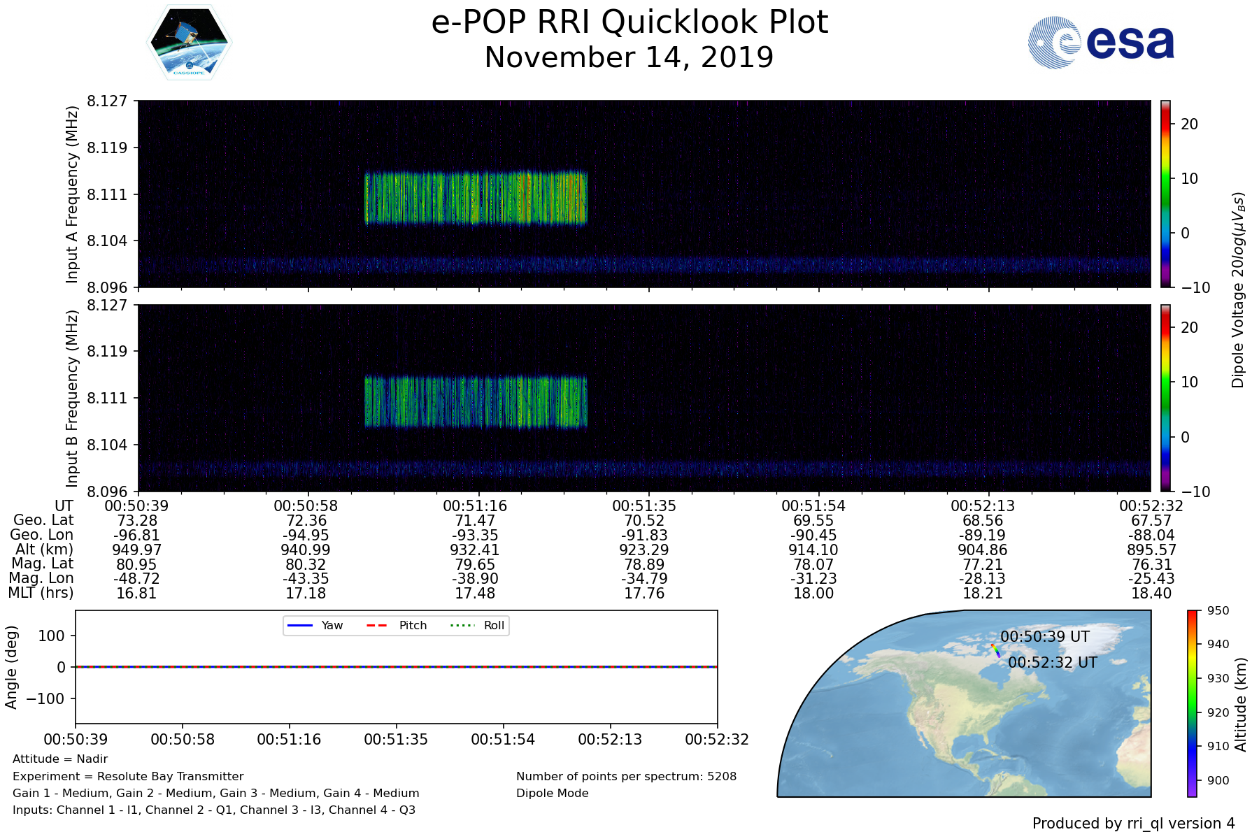
Task: Click the 00:50:39 UT map label
Action: click(x=1045, y=636)
